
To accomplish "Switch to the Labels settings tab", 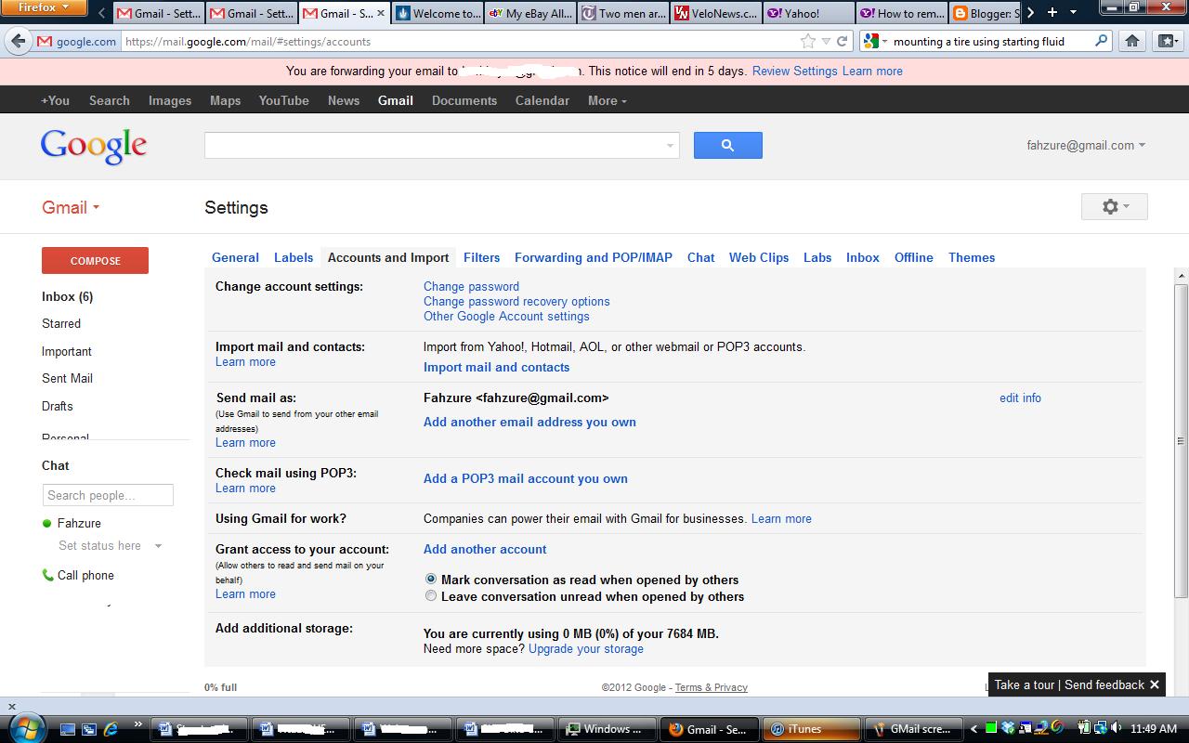I will (x=294, y=257).
